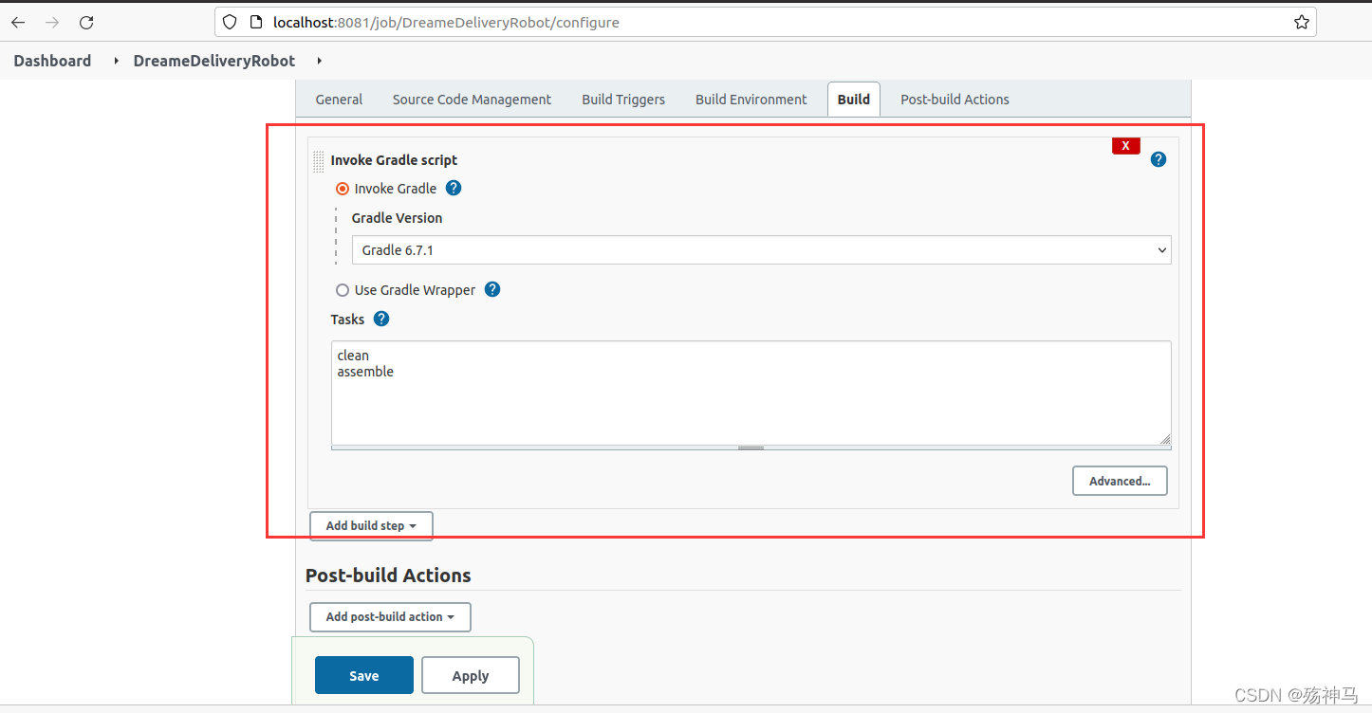The width and height of the screenshot is (1372, 713).
Task: Click the Advanced... button
Action: click(x=1120, y=481)
